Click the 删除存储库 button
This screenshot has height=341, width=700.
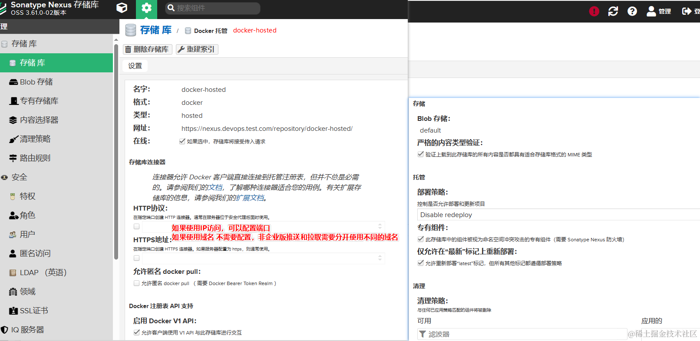[148, 49]
